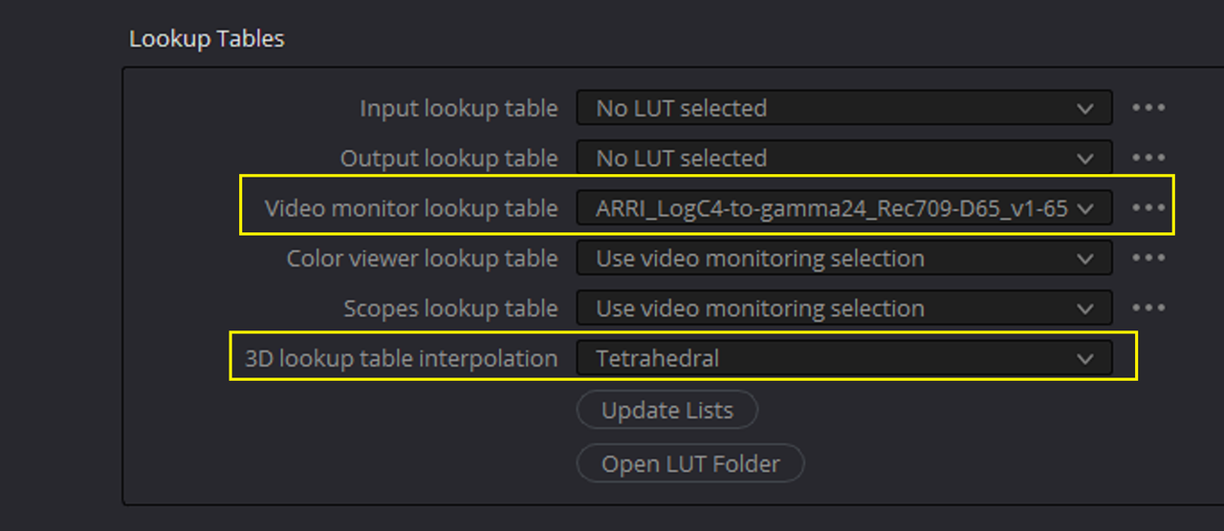Open the Output lookup table 'No LUT selected' dropdown
Screen dimensions: 1224x531
[x=844, y=158]
